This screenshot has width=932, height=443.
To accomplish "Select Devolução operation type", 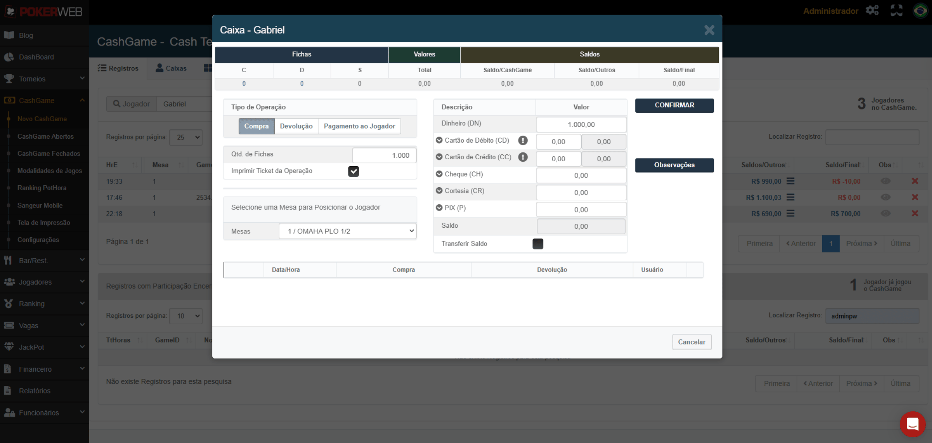I will pos(296,126).
